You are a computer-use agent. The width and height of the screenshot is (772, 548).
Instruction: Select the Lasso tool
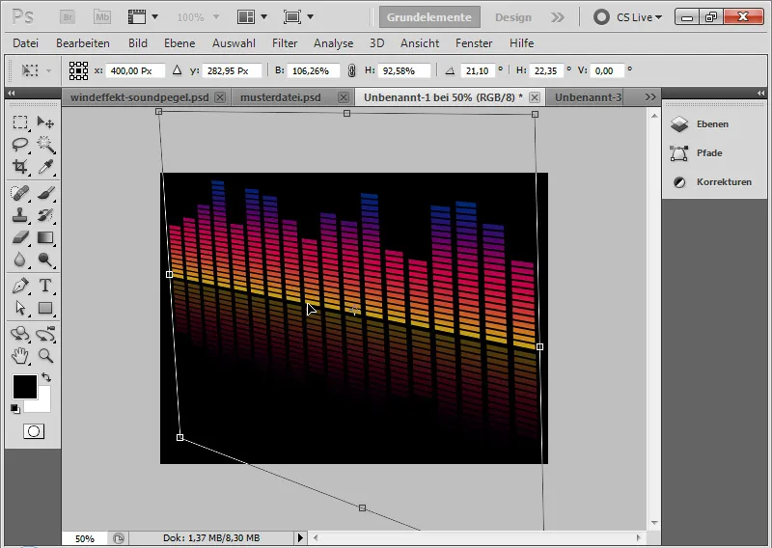pos(19,145)
